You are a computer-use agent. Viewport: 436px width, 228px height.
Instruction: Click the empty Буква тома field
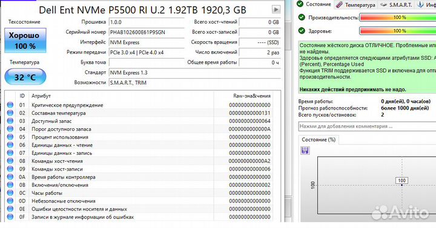pyautogui.click(x=147, y=62)
